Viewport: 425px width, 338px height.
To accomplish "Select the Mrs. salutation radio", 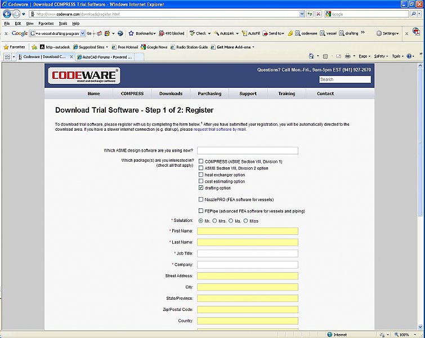I will [214, 221].
